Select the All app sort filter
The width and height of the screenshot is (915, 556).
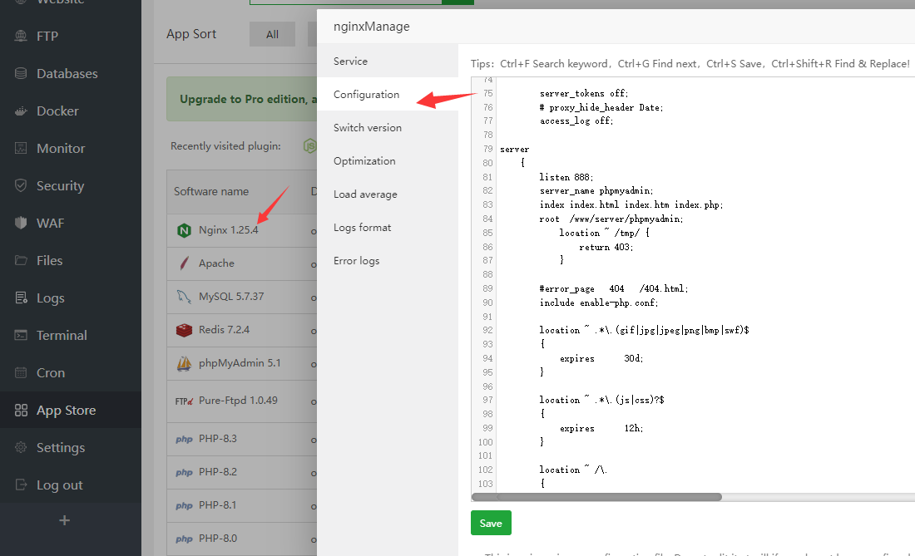[x=272, y=34]
